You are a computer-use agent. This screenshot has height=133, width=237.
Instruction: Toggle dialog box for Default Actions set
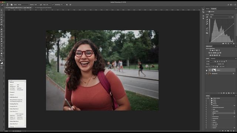[x=208, y=98]
